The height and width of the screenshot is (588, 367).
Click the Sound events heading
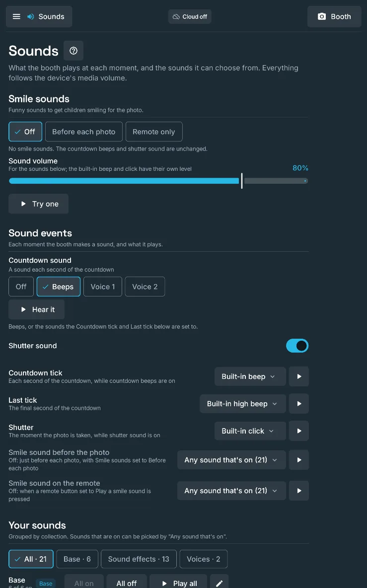tap(40, 233)
